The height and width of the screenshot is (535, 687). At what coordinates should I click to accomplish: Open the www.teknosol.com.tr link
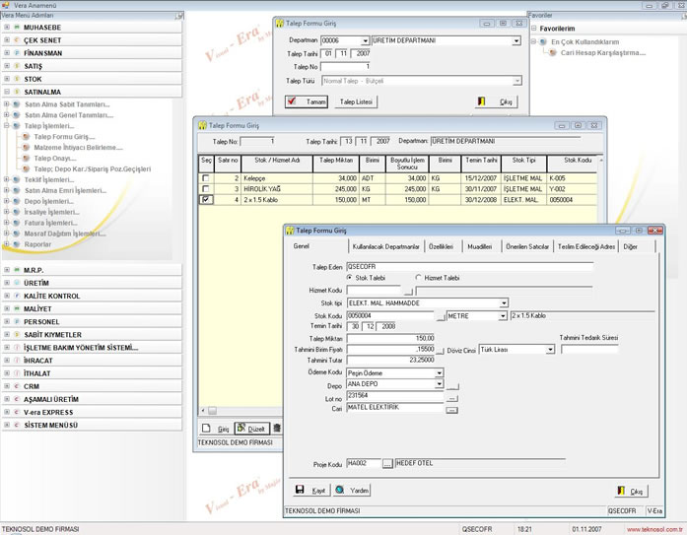[654, 529]
